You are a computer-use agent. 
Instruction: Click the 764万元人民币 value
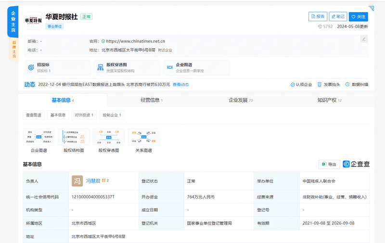tap(201, 197)
